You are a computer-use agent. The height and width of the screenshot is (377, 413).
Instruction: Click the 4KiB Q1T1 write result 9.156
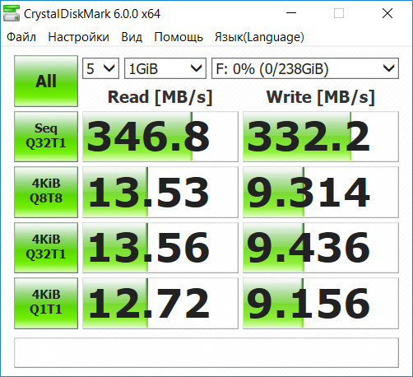pyautogui.click(x=321, y=303)
